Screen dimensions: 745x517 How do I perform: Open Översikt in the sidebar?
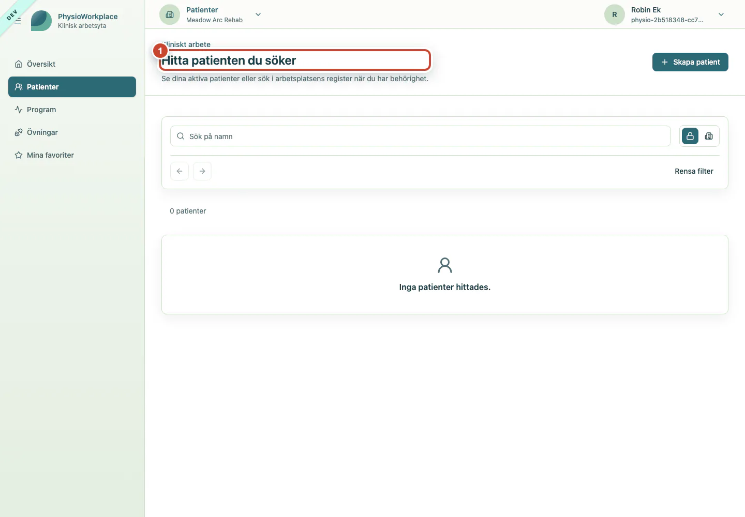coord(72,64)
